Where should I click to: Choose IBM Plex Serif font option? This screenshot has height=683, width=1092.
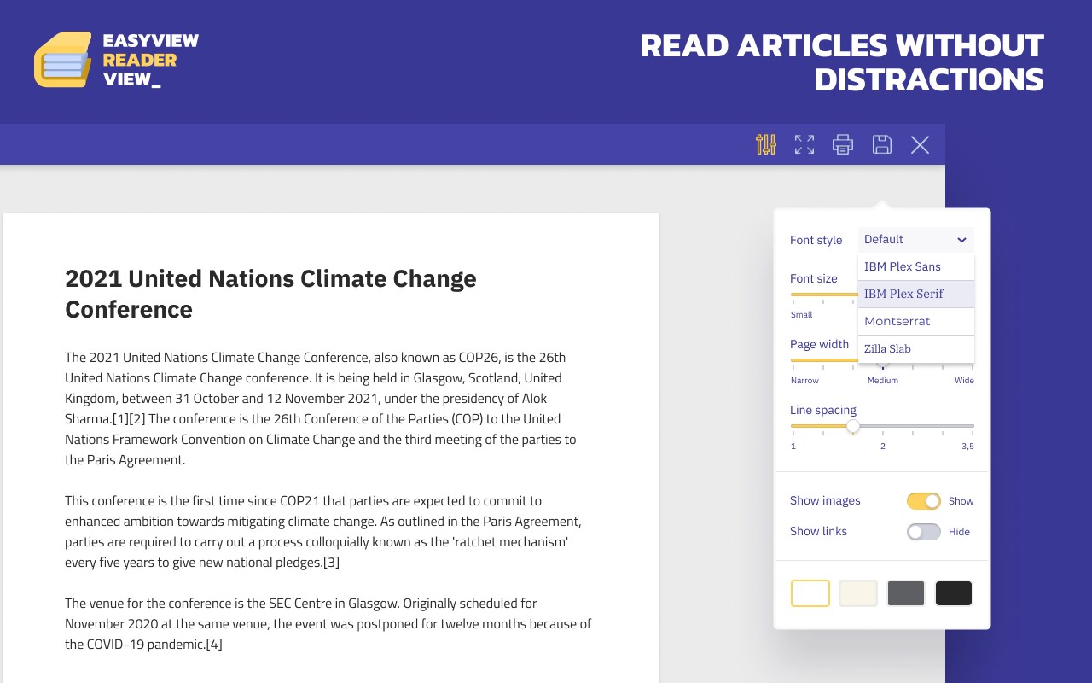915,294
